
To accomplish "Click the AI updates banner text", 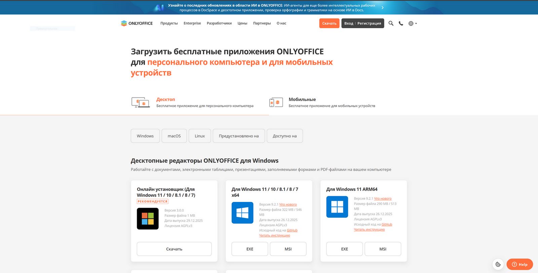I will click(272, 7).
